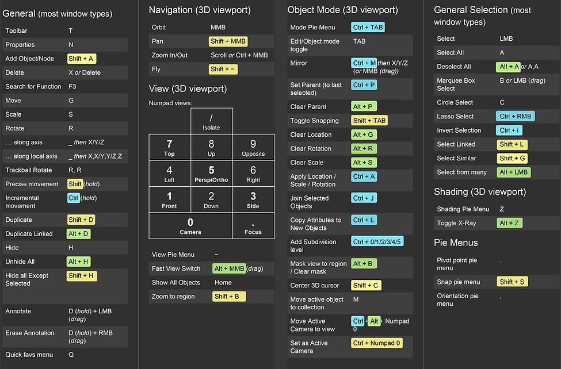Image resolution: width=561 pixels, height=369 pixels.
Task: Select the blue Ctrl + TAB shortcut badge
Action: tap(368, 27)
